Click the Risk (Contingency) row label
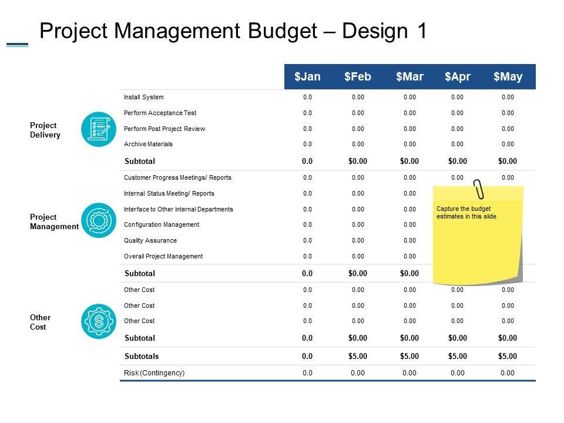Image resolution: width=564 pixels, height=423 pixels. 155,372
